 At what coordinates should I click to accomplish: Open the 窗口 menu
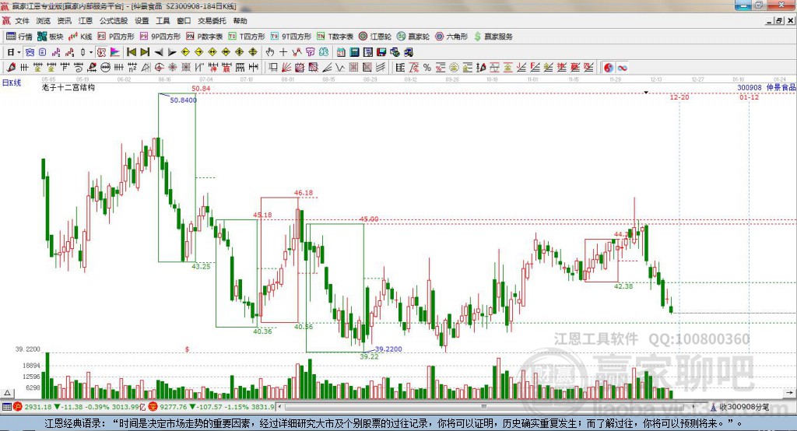pyautogui.click(x=184, y=21)
